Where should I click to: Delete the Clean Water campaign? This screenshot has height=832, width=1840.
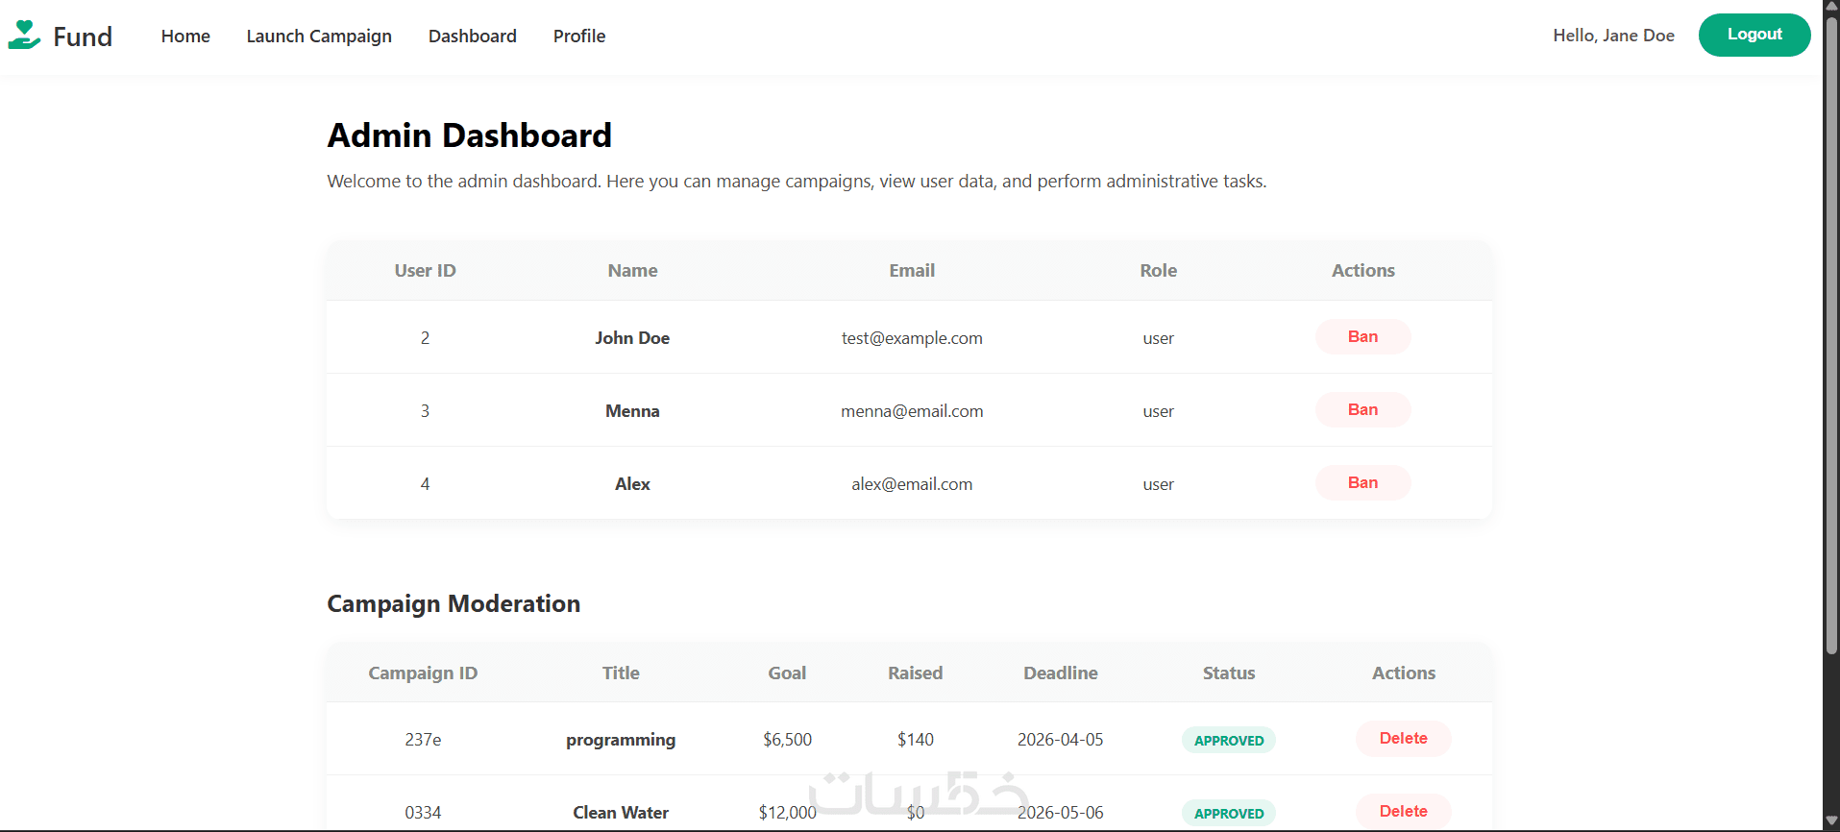point(1403,812)
